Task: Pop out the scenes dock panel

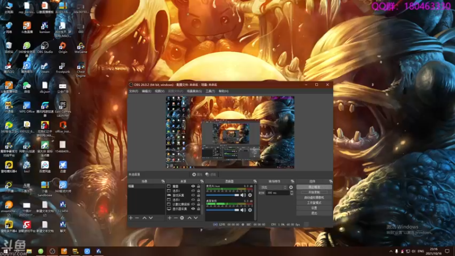Action: [163, 181]
